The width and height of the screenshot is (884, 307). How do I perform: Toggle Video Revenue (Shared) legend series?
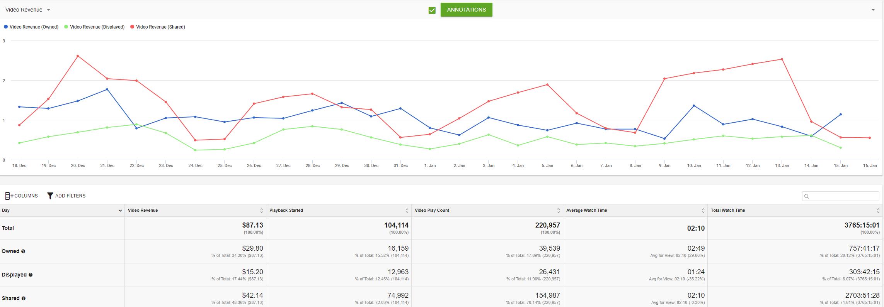pos(158,27)
